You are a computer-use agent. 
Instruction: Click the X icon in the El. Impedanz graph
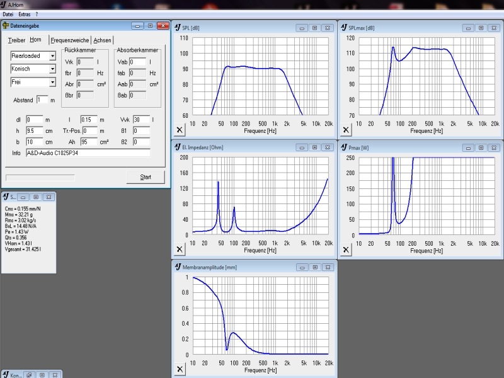point(179,250)
